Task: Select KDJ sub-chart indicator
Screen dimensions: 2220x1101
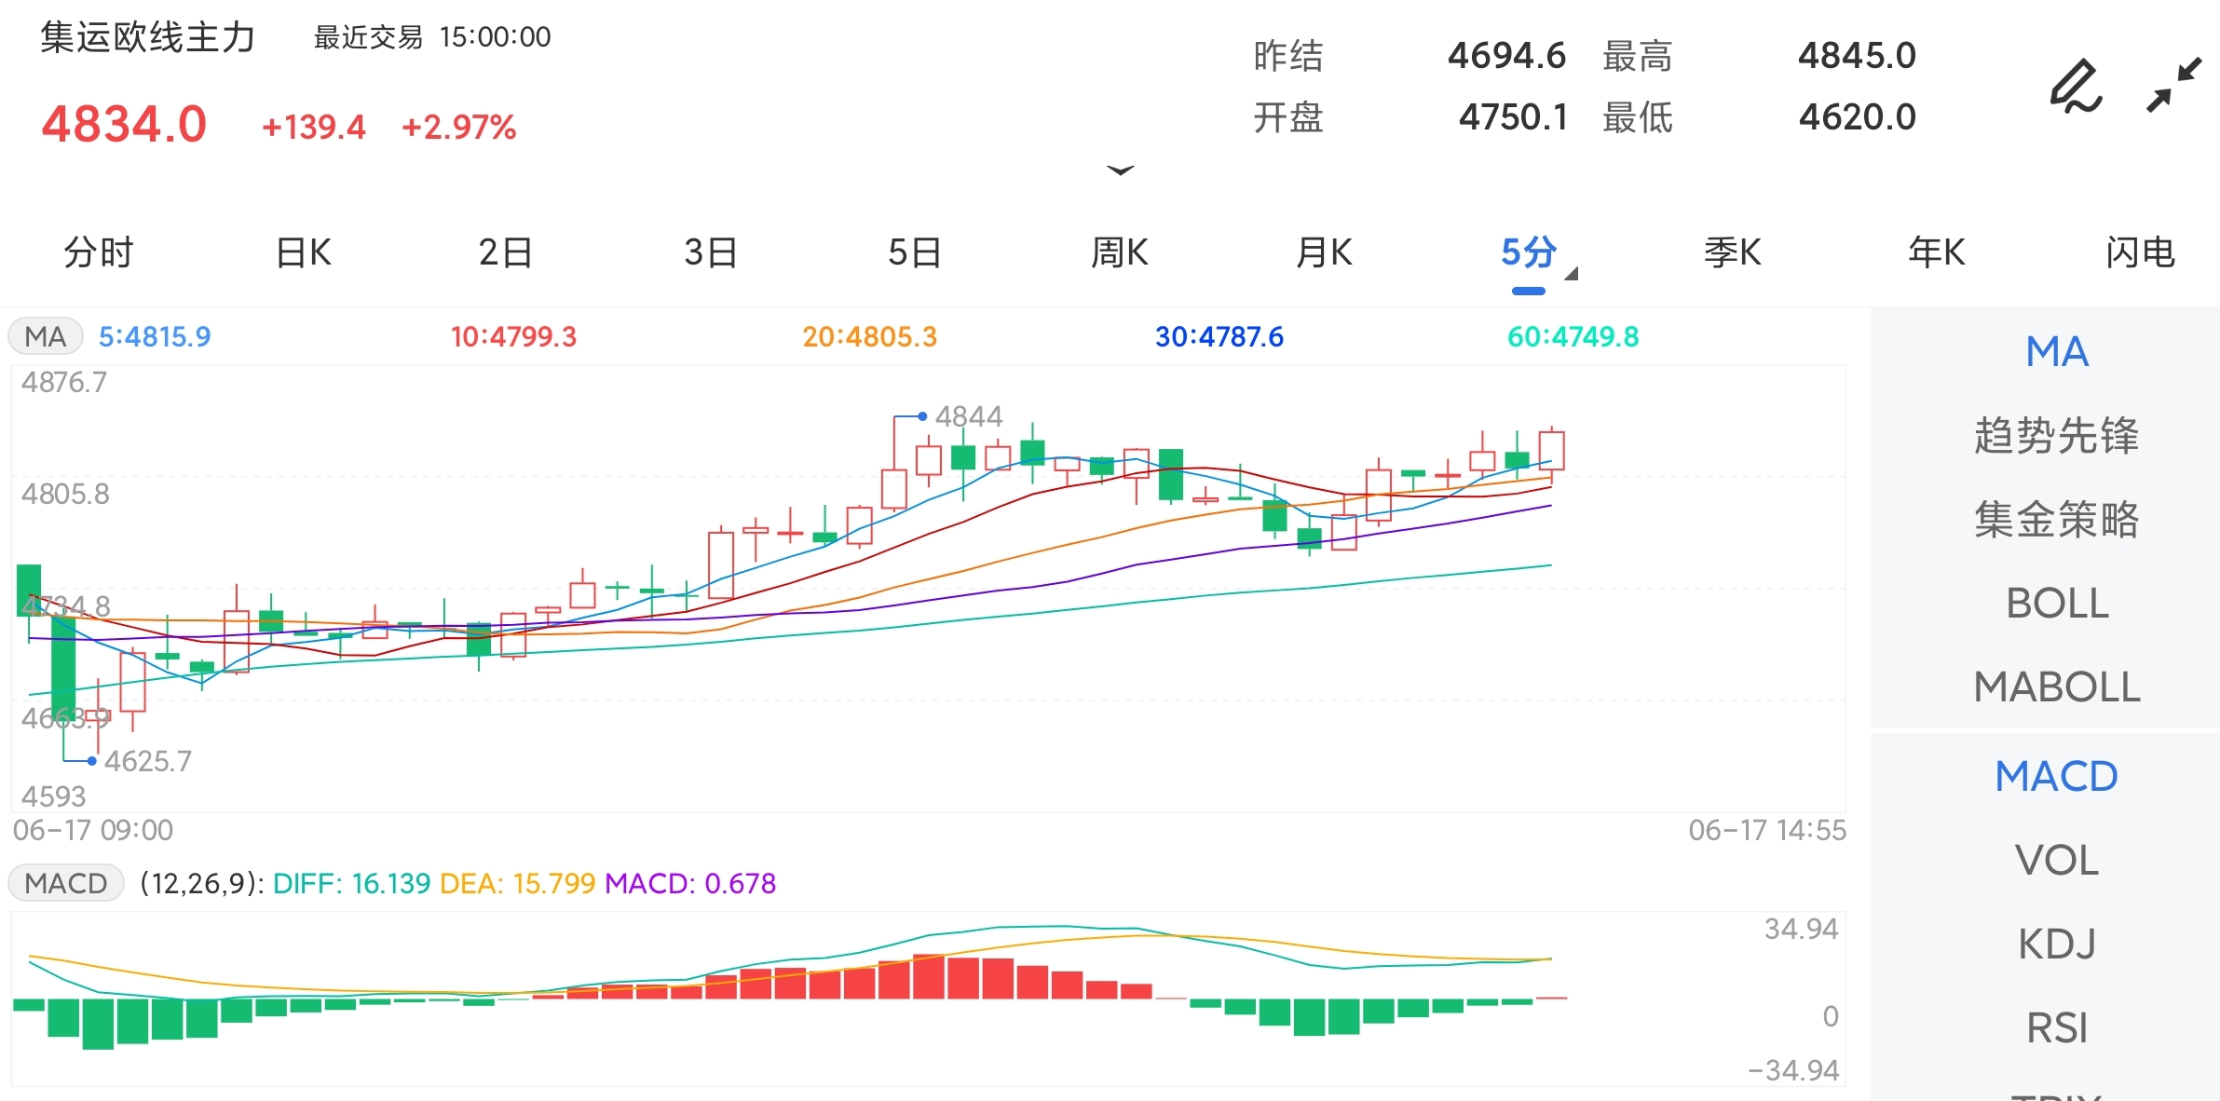Action: (2057, 945)
